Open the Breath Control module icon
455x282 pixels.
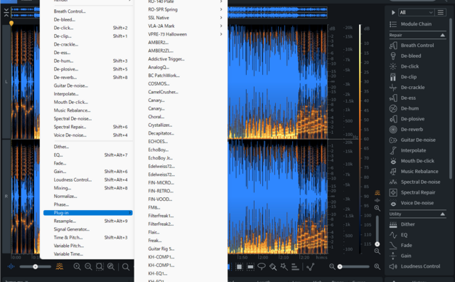(x=393, y=46)
